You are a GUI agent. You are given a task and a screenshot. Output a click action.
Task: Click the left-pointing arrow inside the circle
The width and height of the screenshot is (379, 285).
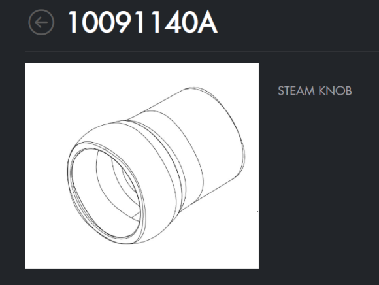pyautogui.click(x=41, y=22)
